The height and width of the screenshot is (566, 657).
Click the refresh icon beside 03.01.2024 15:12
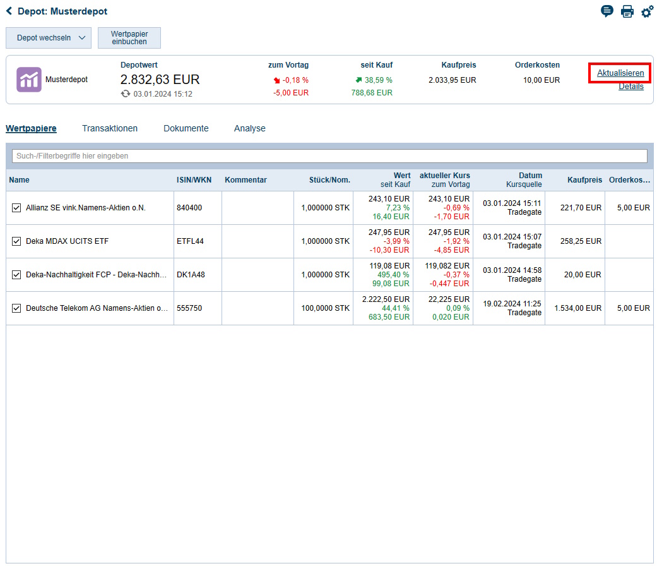pos(126,94)
